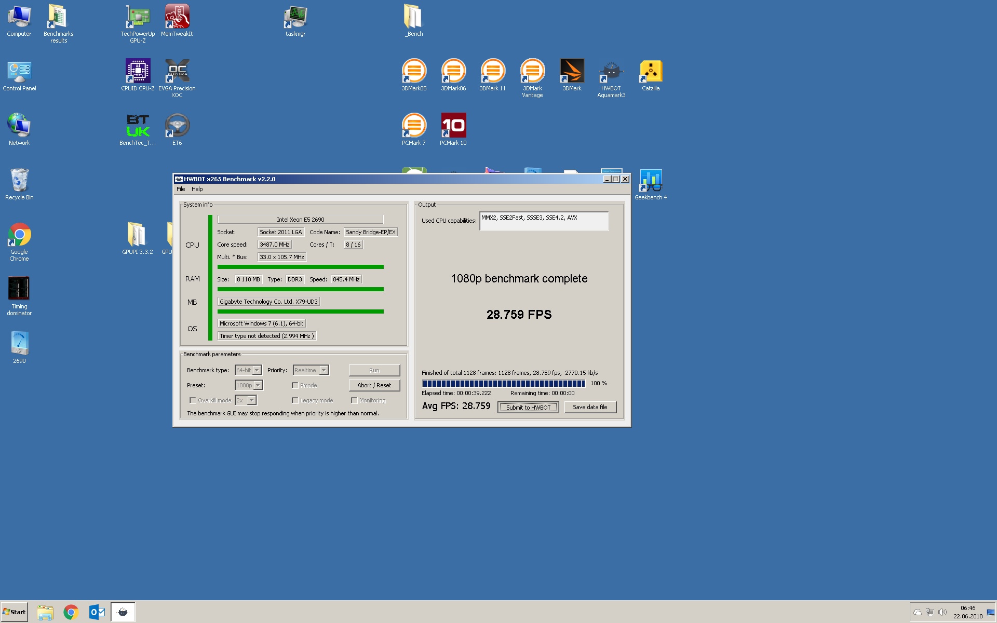Expand the Preset 1080p dropdown
Image resolution: width=997 pixels, height=623 pixels.
258,385
